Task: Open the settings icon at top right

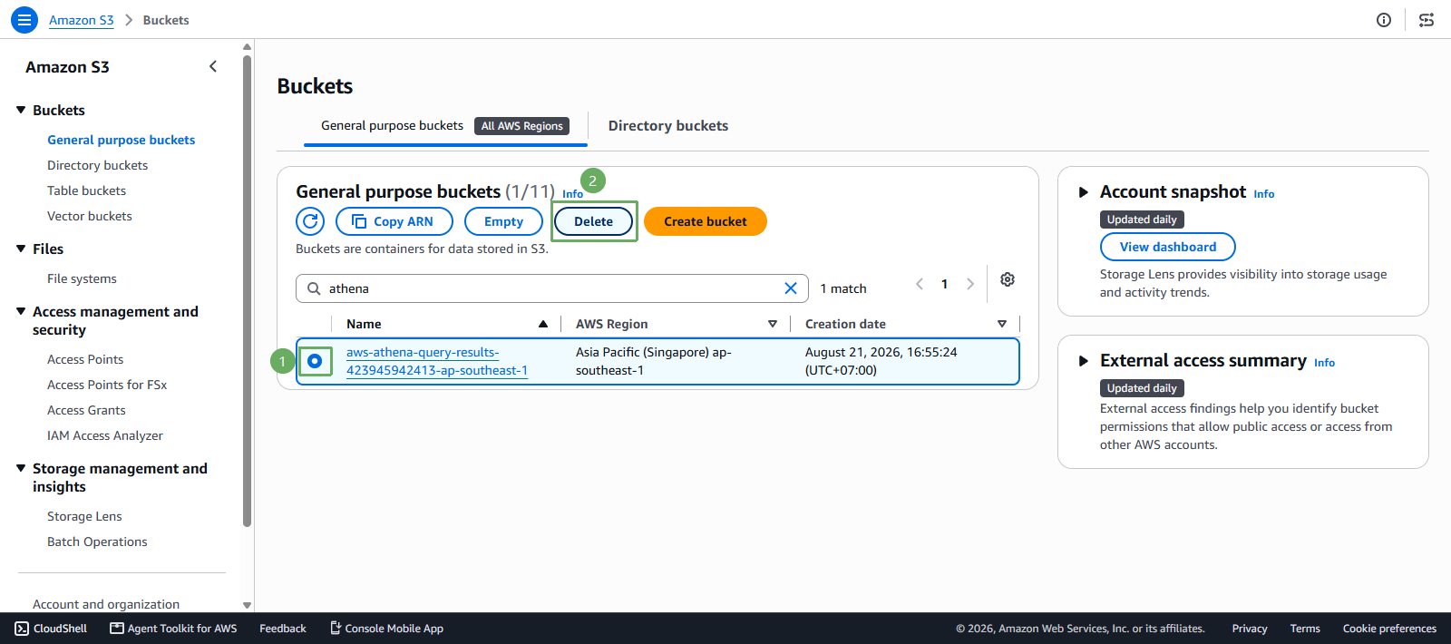Action: [x=1427, y=20]
